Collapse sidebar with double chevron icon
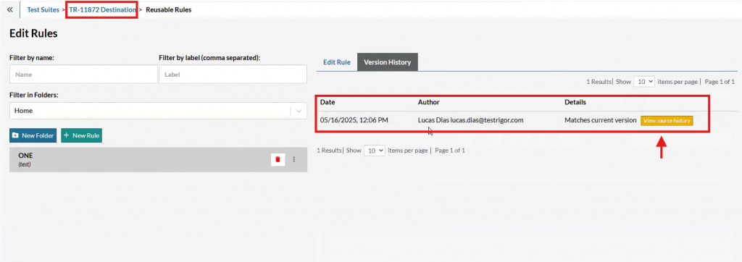The width and height of the screenshot is (742, 262). coord(10,9)
